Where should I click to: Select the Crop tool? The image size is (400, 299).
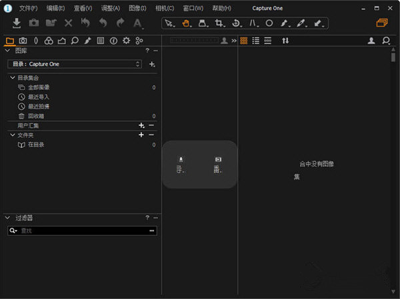pos(219,23)
